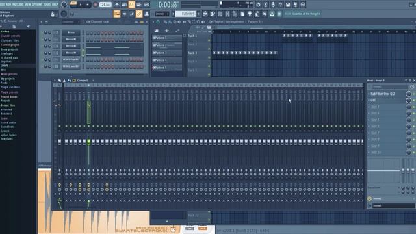Open the OPTIONS menu
This screenshot has height=234, width=416.
click(37, 5)
